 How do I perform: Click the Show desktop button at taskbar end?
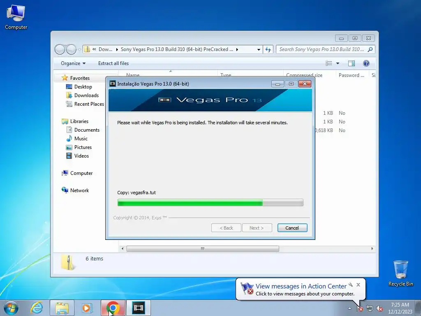(418, 308)
